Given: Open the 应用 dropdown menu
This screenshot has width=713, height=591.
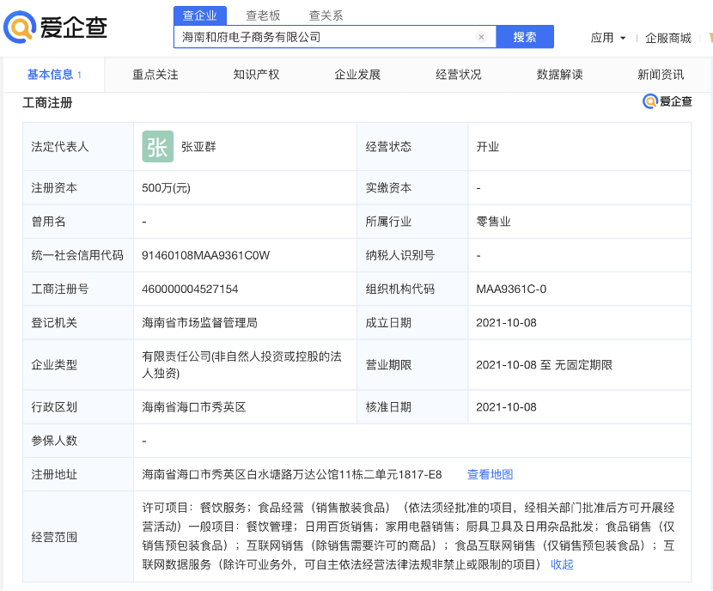Looking at the screenshot, I should click(607, 38).
